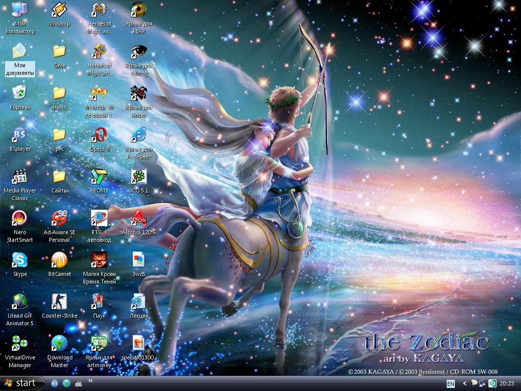
Task: Select the ртс folder
Action: tap(60, 139)
